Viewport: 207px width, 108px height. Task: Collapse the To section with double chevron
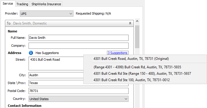(x=130, y=23)
